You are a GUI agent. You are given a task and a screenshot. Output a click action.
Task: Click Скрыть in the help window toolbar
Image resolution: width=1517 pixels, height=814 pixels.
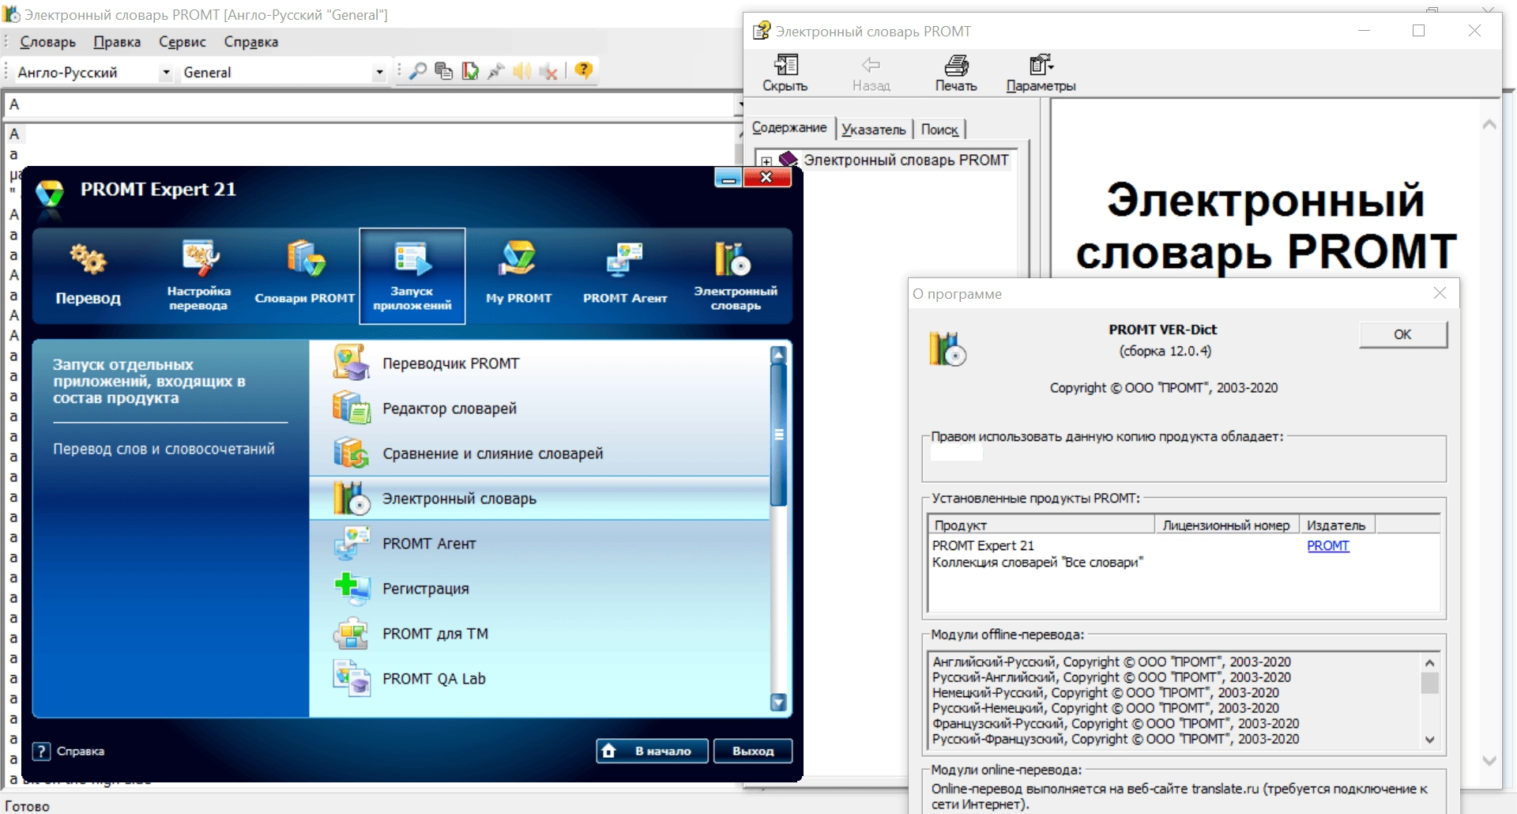(785, 73)
